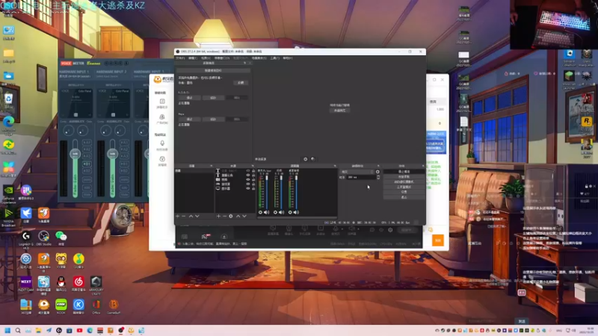
Task: Open WeChat desktop icon
Action: (61, 237)
